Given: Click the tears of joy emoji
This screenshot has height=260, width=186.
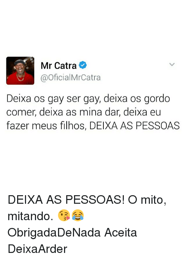Looking at the screenshot, I should tap(78, 215).
